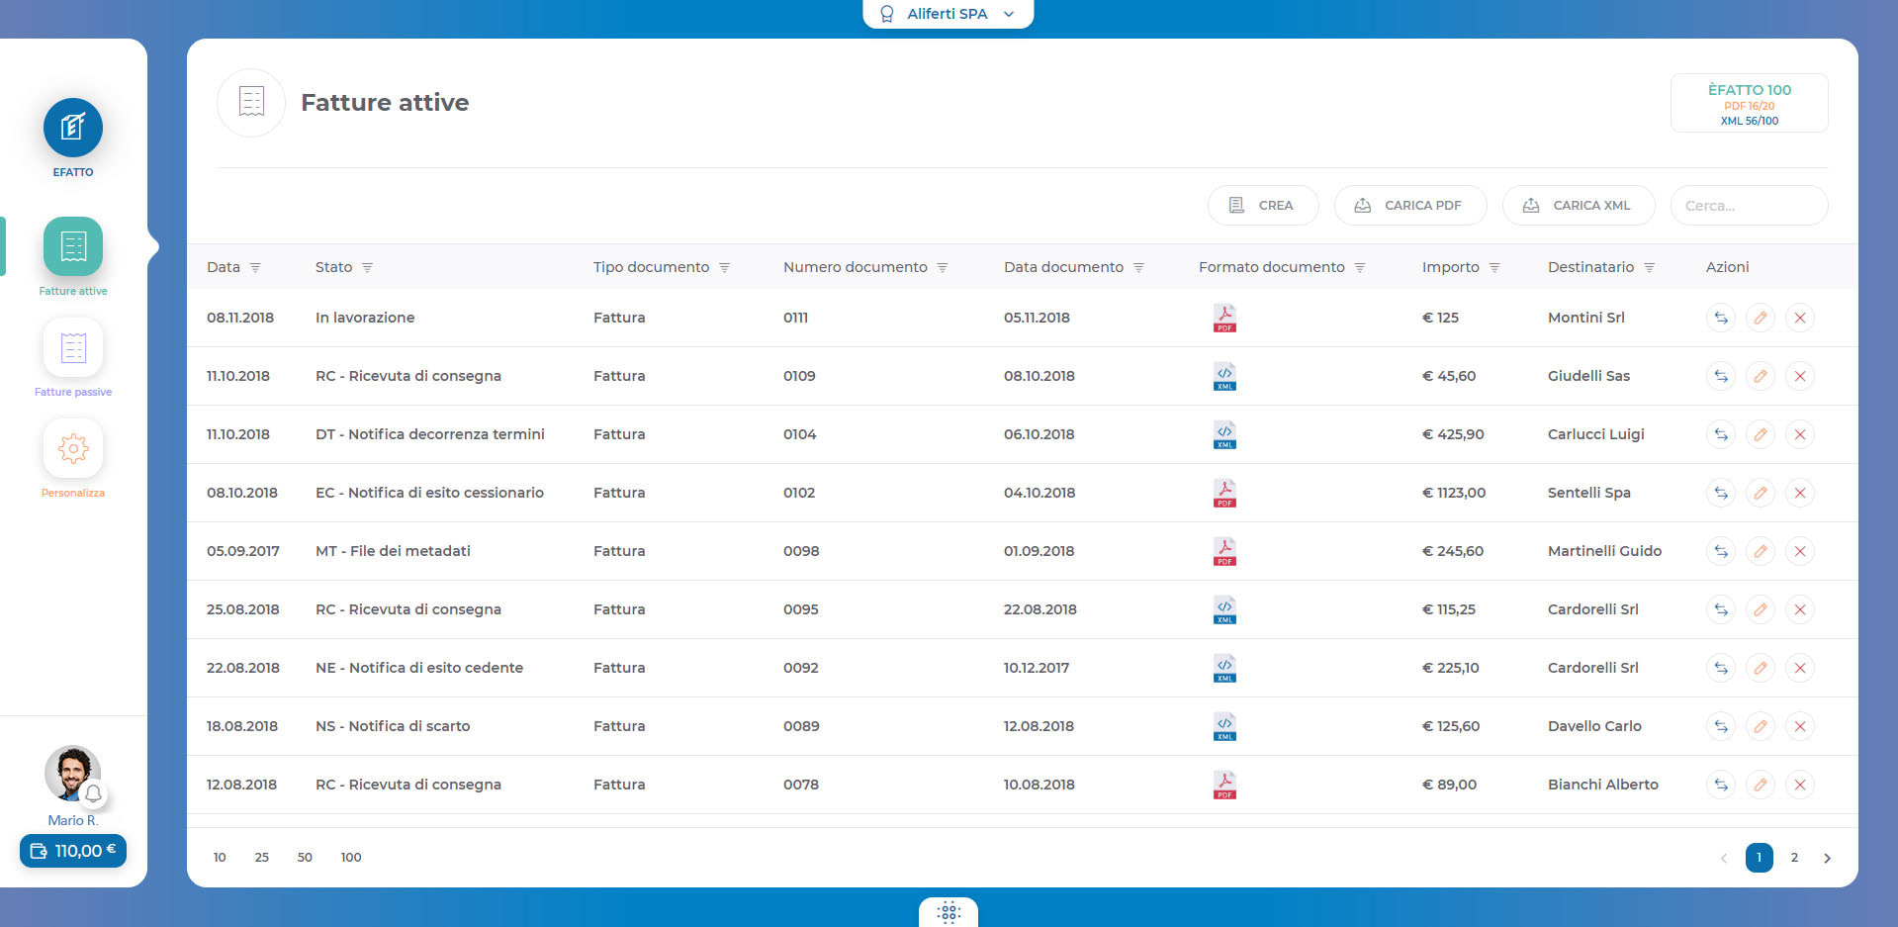Click document number '0092'
Screen dimensions: 1898x927
coord(801,668)
